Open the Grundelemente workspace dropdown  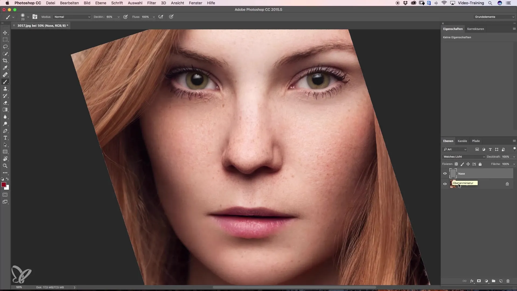click(x=494, y=17)
